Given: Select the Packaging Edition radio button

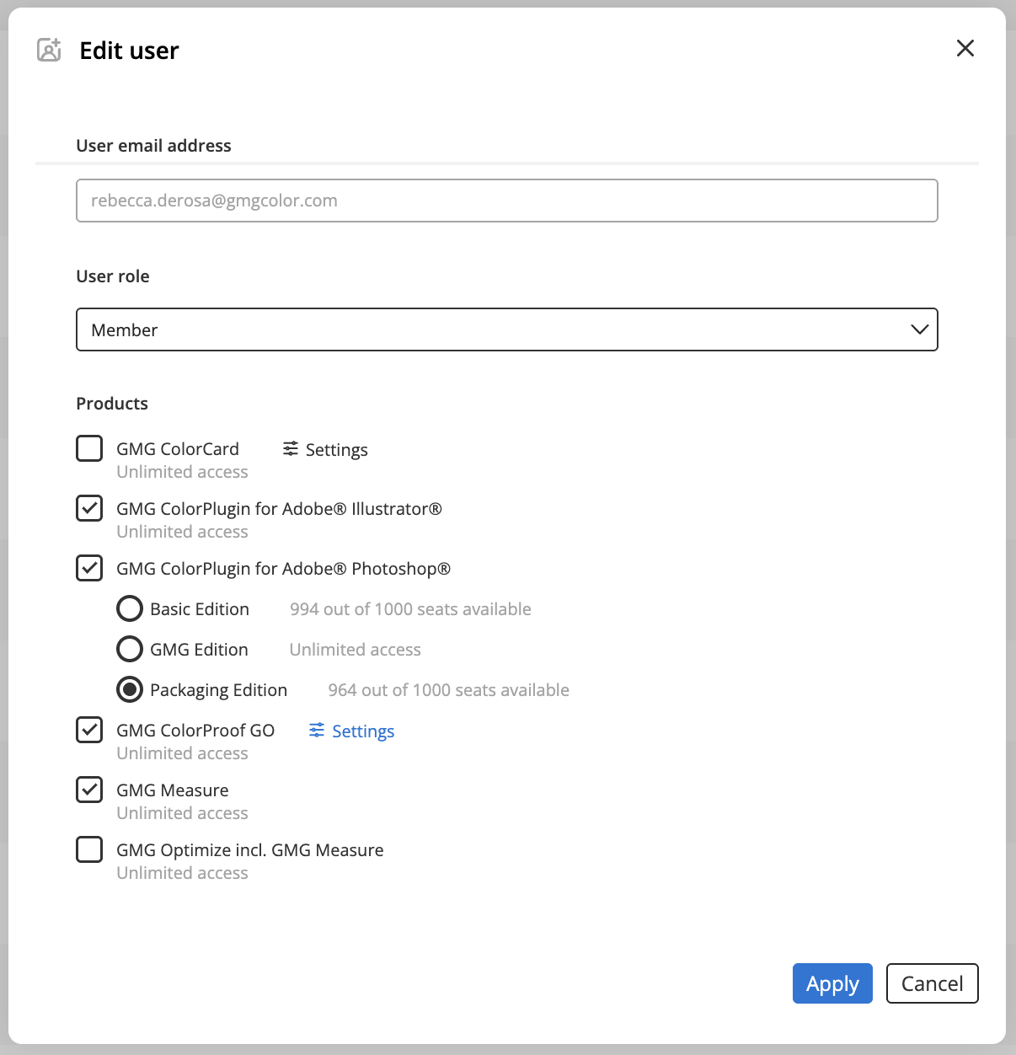Looking at the screenshot, I should click(130, 689).
